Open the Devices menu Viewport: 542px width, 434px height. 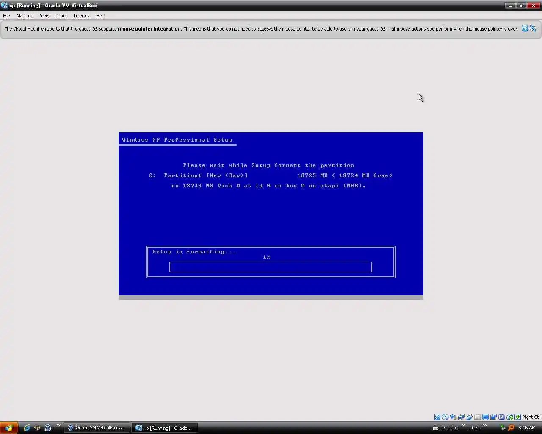81,16
